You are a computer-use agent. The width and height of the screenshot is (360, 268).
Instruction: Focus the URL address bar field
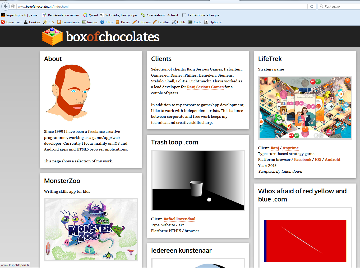click(x=161, y=6)
